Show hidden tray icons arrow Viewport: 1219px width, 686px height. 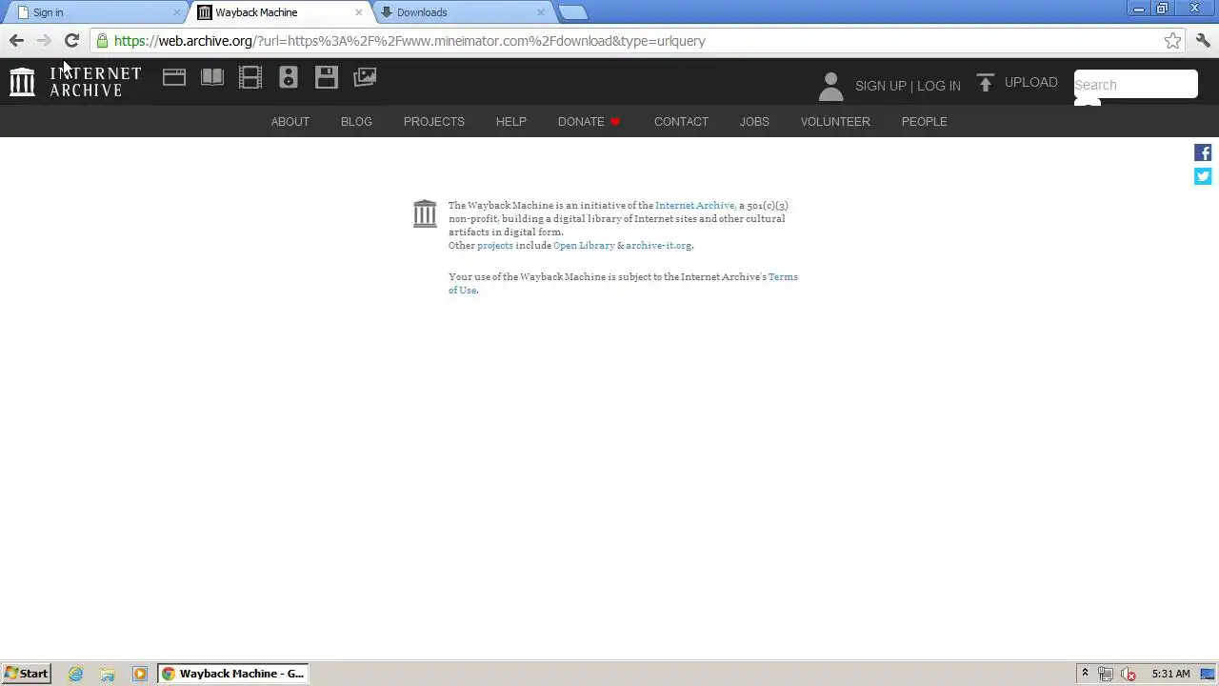pos(1085,674)
